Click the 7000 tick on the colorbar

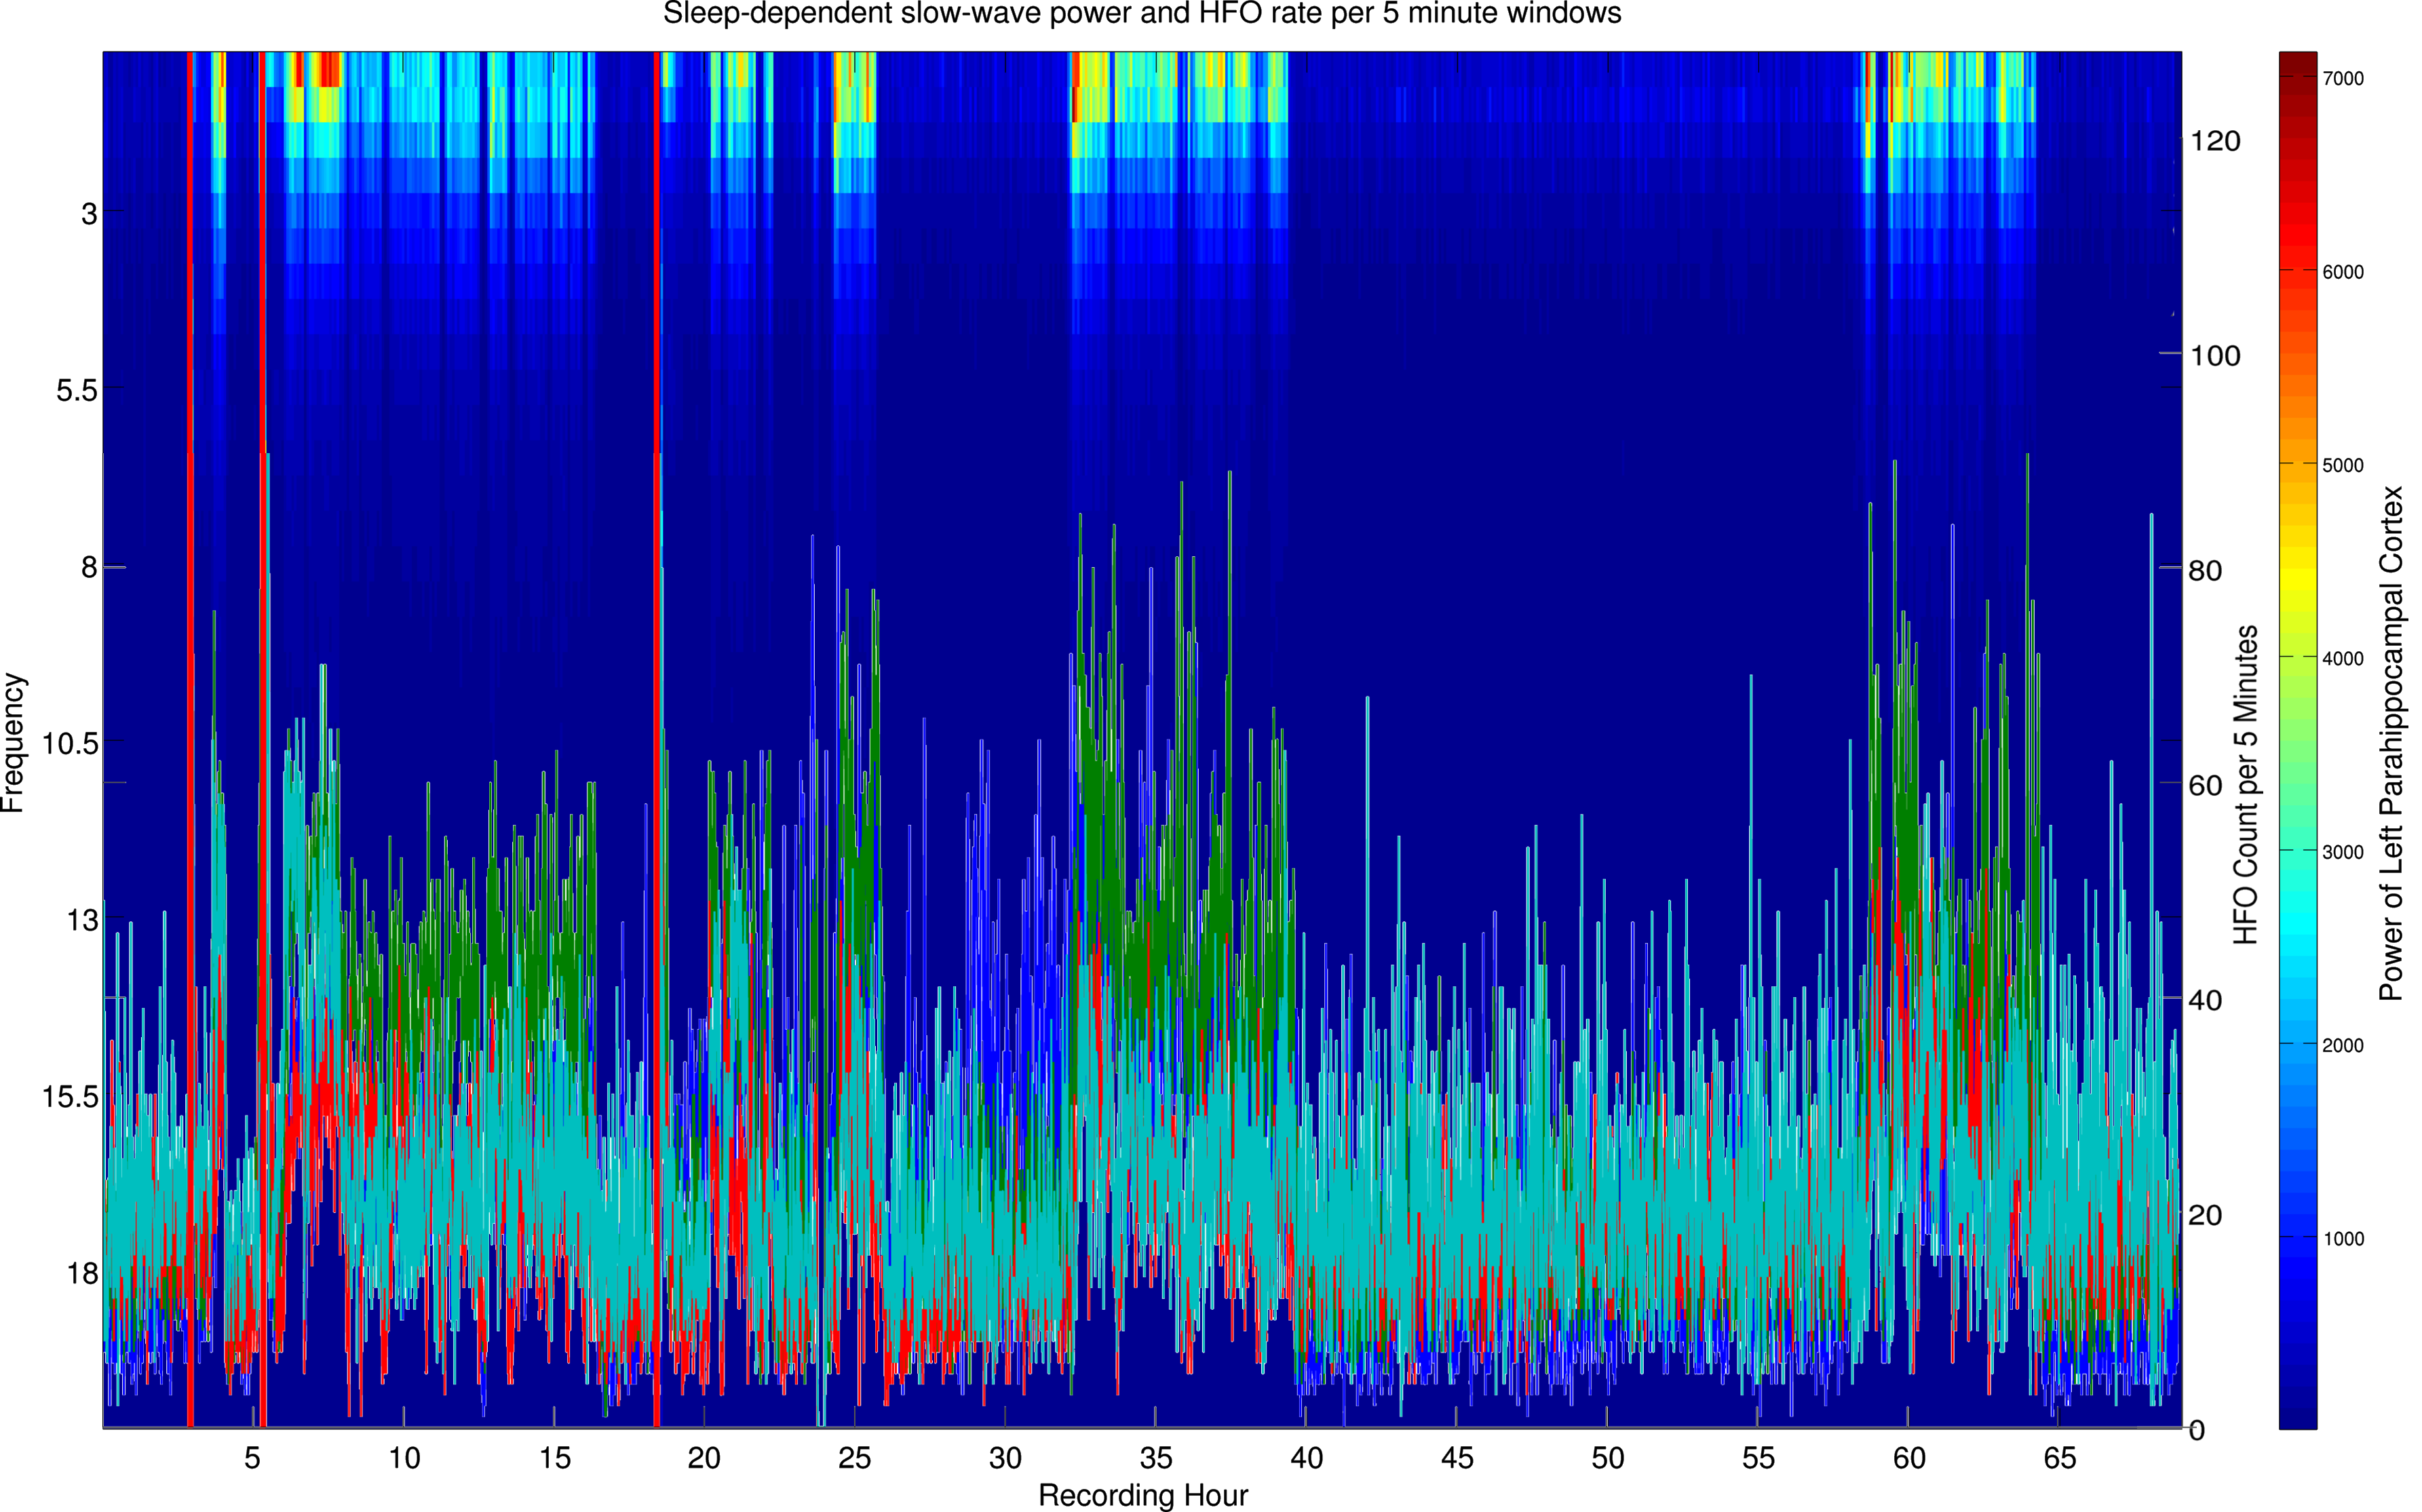coord(2343,79)
